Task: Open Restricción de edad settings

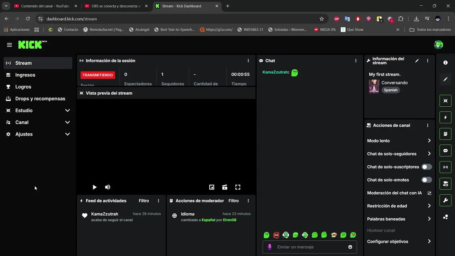Action: point(399,206)
